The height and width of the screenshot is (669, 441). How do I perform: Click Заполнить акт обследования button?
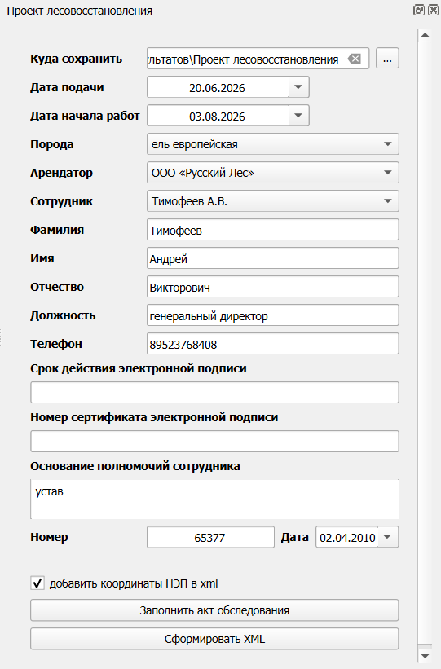click(x=214, y=610)
